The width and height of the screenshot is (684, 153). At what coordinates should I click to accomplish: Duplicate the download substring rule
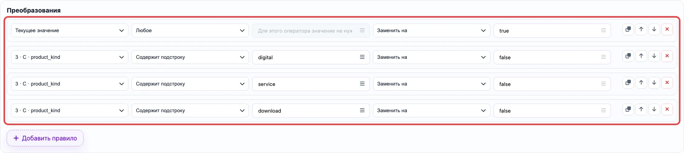tap(628, 109)
